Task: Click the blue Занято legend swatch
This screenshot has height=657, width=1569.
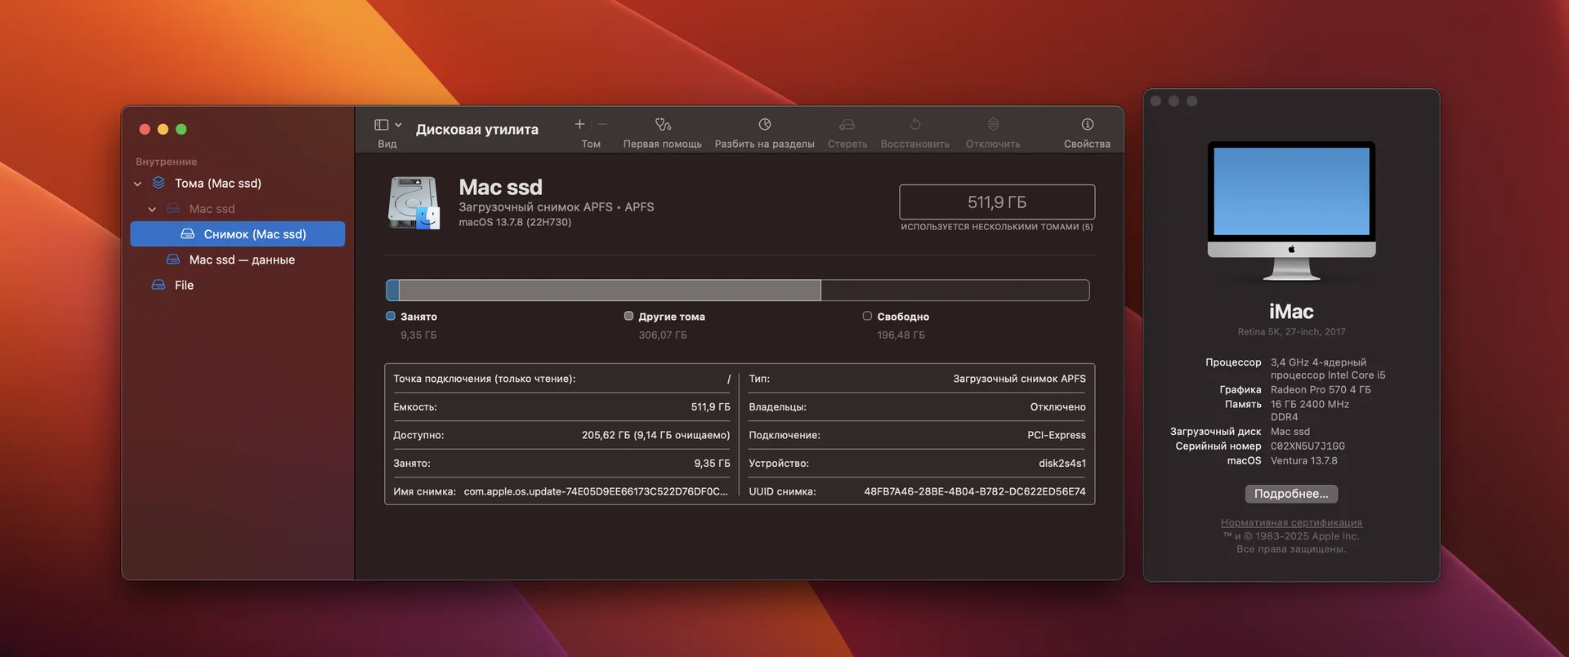Action: pos(391,316)
